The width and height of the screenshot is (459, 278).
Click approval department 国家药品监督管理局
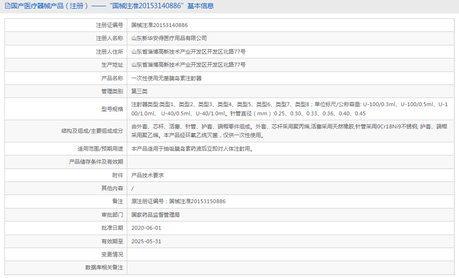click(x=155, y=215)
